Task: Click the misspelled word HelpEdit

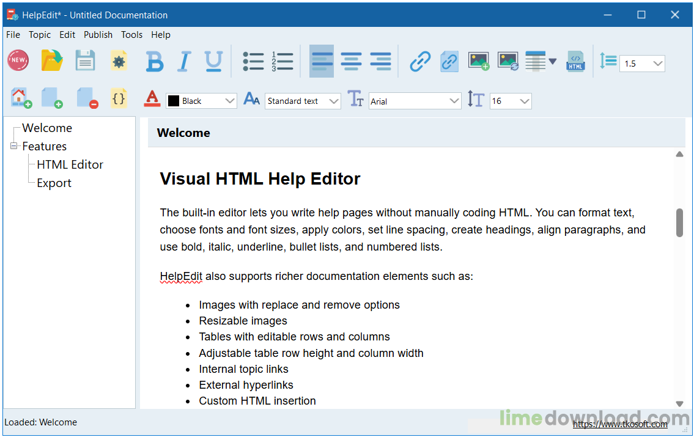Action: (181, 276)
